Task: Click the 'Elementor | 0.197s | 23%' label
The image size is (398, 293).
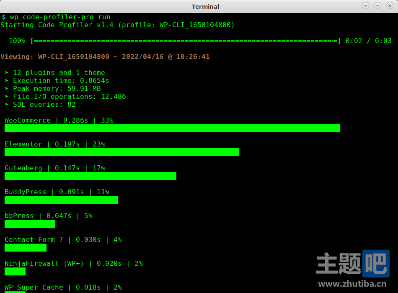Action: [55, 144]
